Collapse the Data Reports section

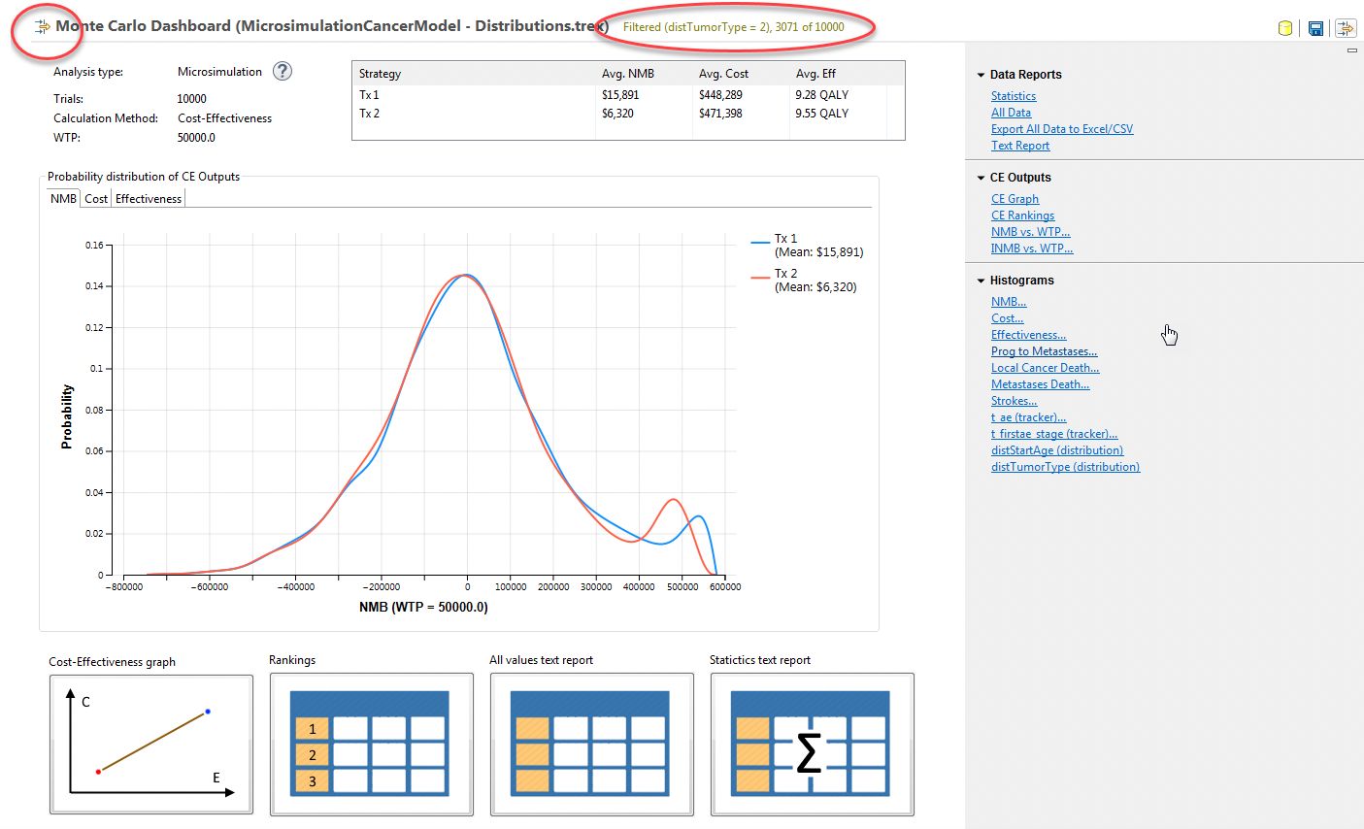pos(981,75)
